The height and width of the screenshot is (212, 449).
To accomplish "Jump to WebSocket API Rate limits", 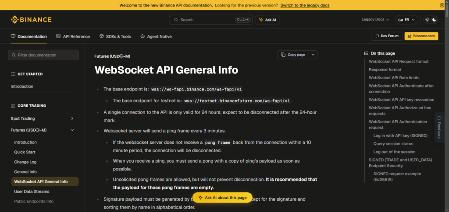I will tap(394, 78).
